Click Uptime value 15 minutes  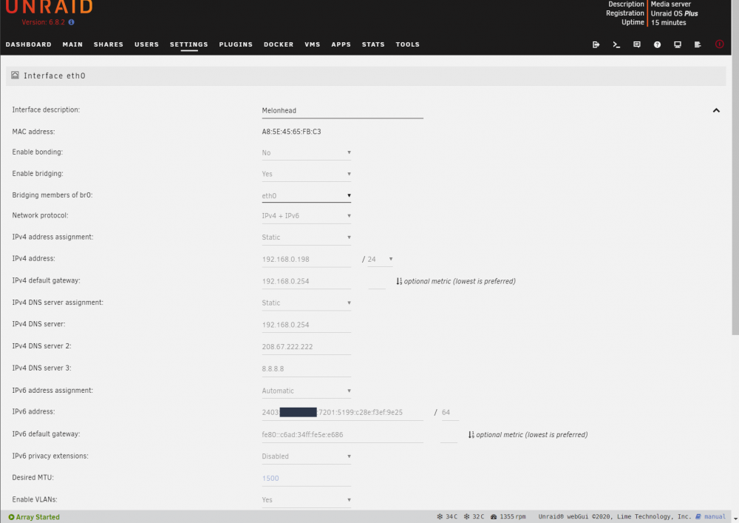(x=668, y=23)
